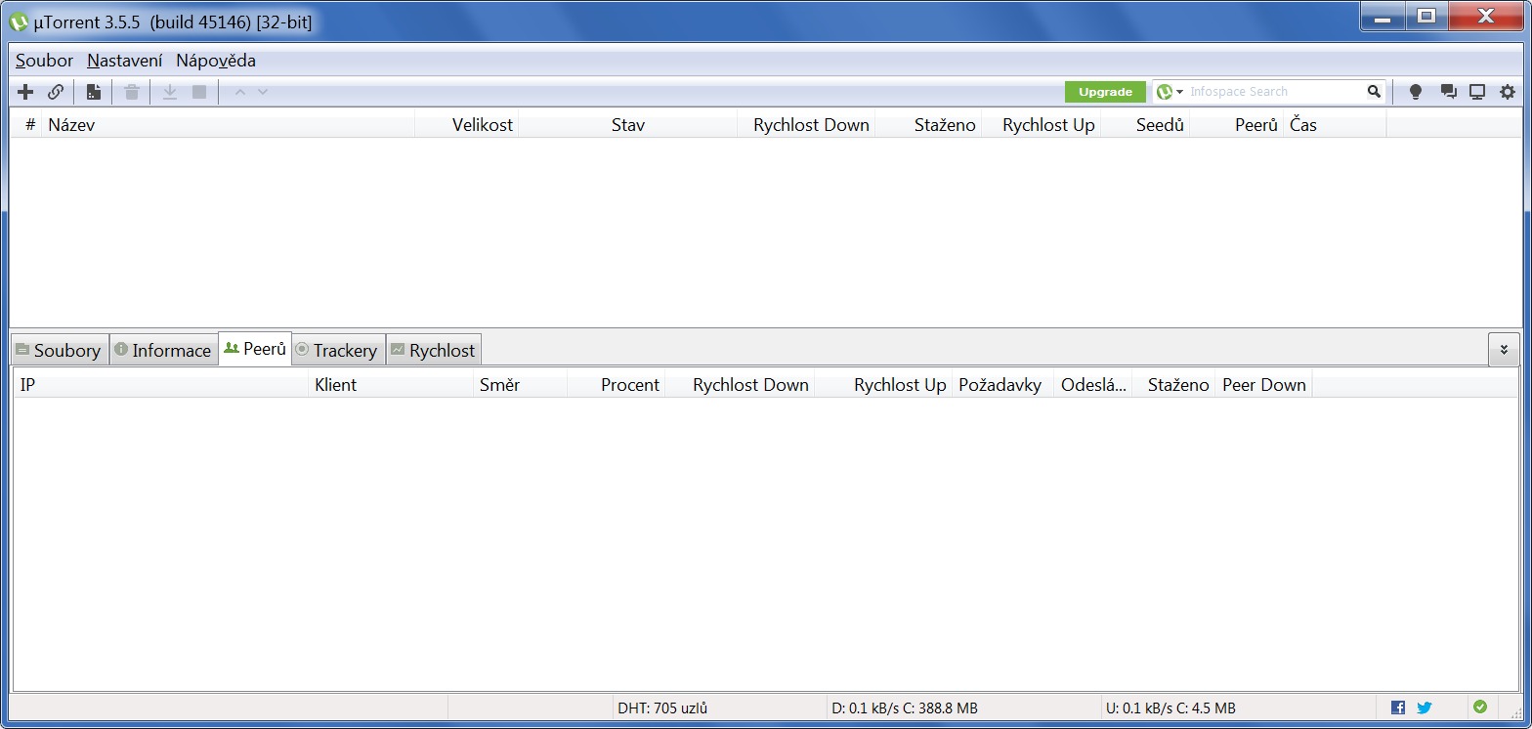Click the green Upgrade button

(1105, 92)
